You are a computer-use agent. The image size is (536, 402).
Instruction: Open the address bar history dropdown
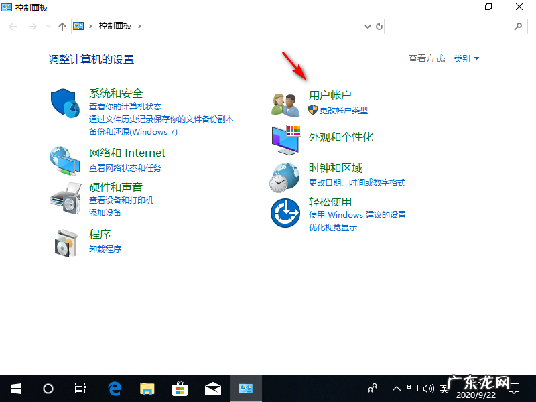pyautogui.click(x=367, y=26)
